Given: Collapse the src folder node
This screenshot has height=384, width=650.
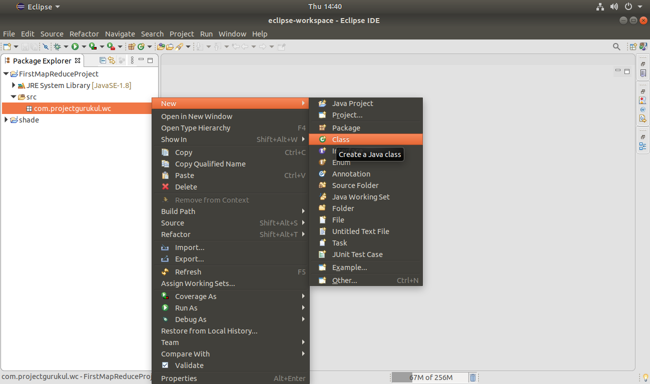Looking at the screenshot, I should (x=14, y=97).
